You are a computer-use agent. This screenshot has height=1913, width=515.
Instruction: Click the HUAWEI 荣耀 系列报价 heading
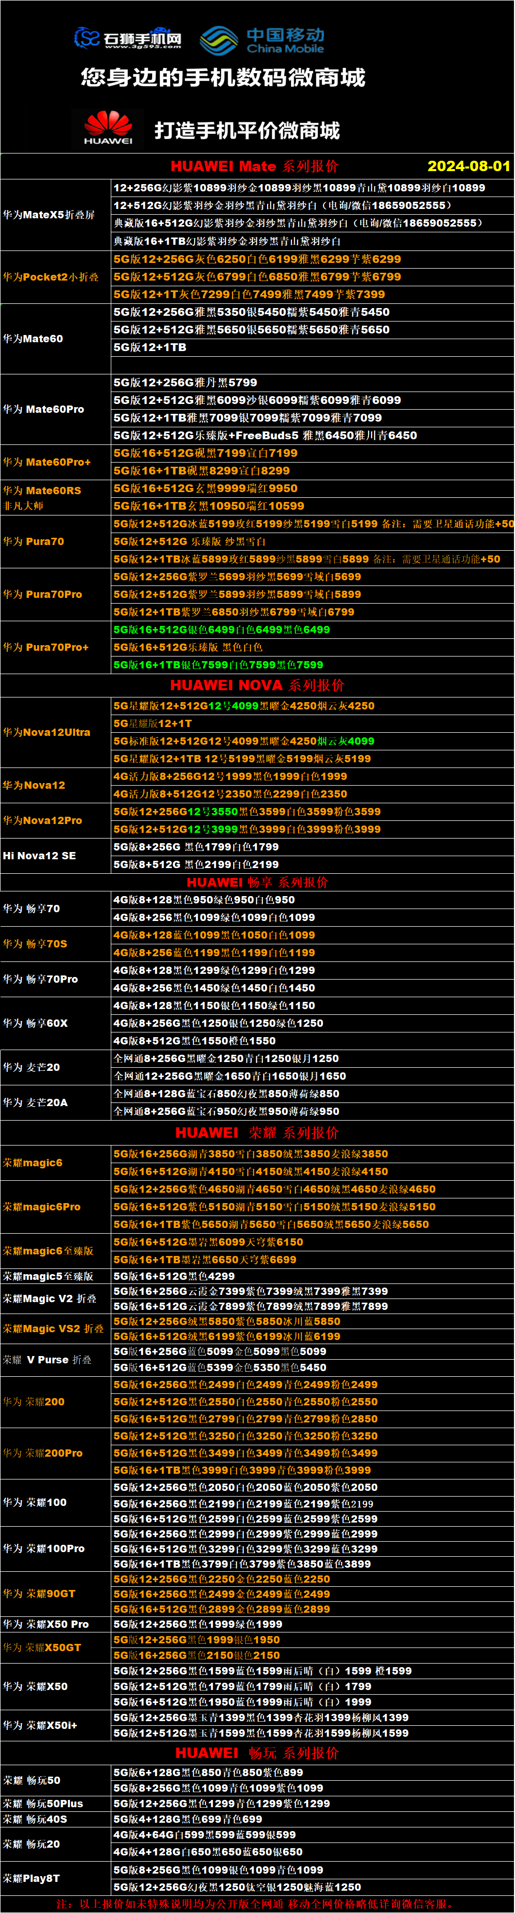pos(257,1133)
